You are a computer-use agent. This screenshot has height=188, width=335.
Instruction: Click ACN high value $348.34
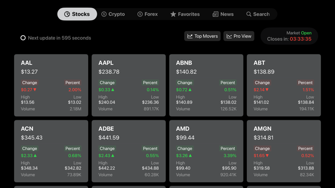point(29,168)
